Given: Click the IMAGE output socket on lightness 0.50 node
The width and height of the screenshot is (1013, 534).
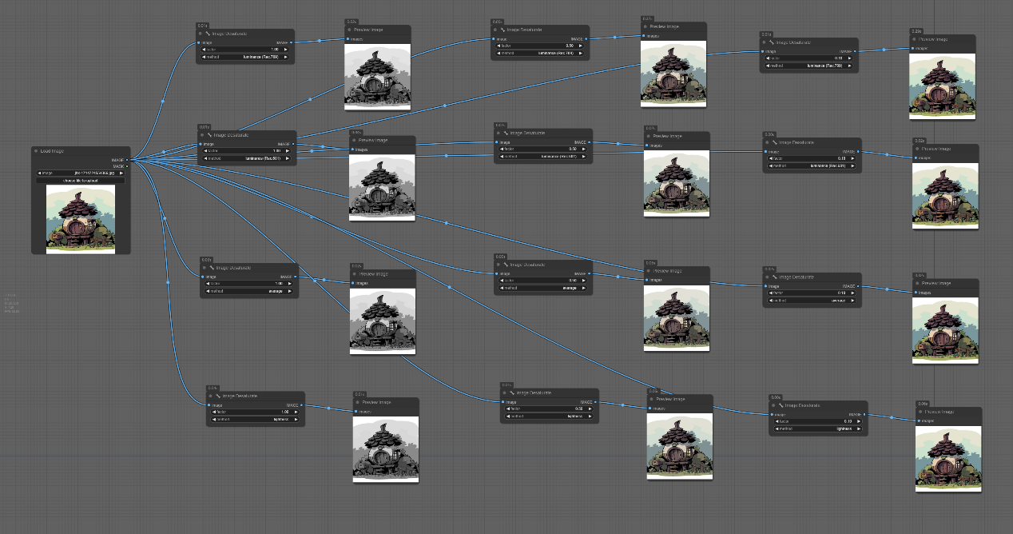Looking at the screenshot, I should point(598,402).
